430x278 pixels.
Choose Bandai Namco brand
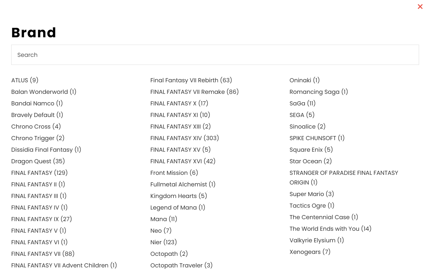click(37, 103)
